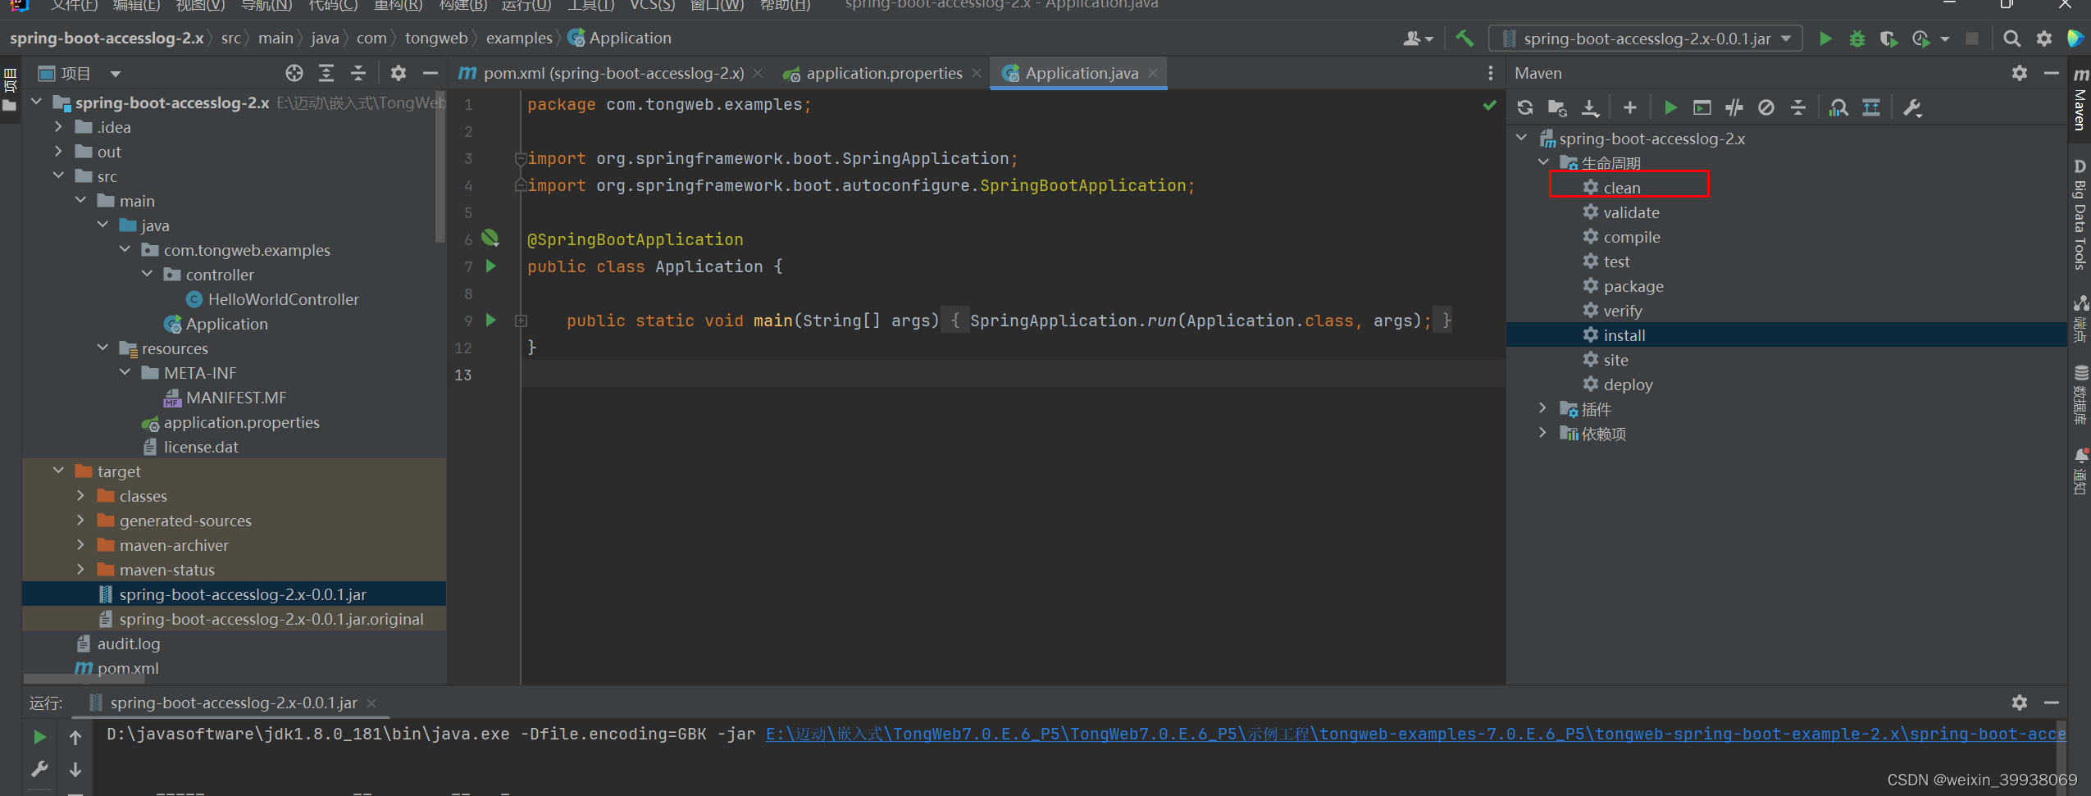Expand Maven 插件 node

(1542, 408)
